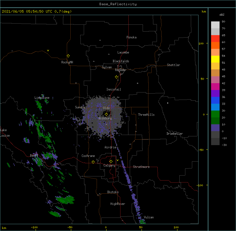The width and height of the screenshot is (236, 231).
Task: Click the 80 value on the dBZ legend
Action: 223,22
